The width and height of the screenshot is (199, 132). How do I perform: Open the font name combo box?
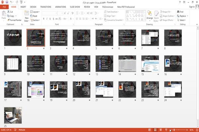[50, 13]
